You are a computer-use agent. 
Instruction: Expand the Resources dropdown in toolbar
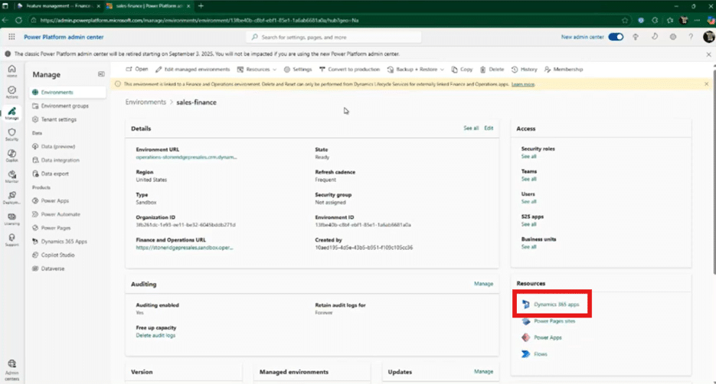click(x=262, y=69)
